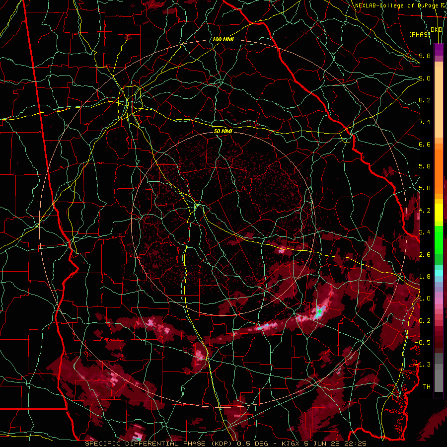The width and height of the screenshot is (447, 447).
Task: Select the 2.6 legend value
Action: tap(425, 255)
